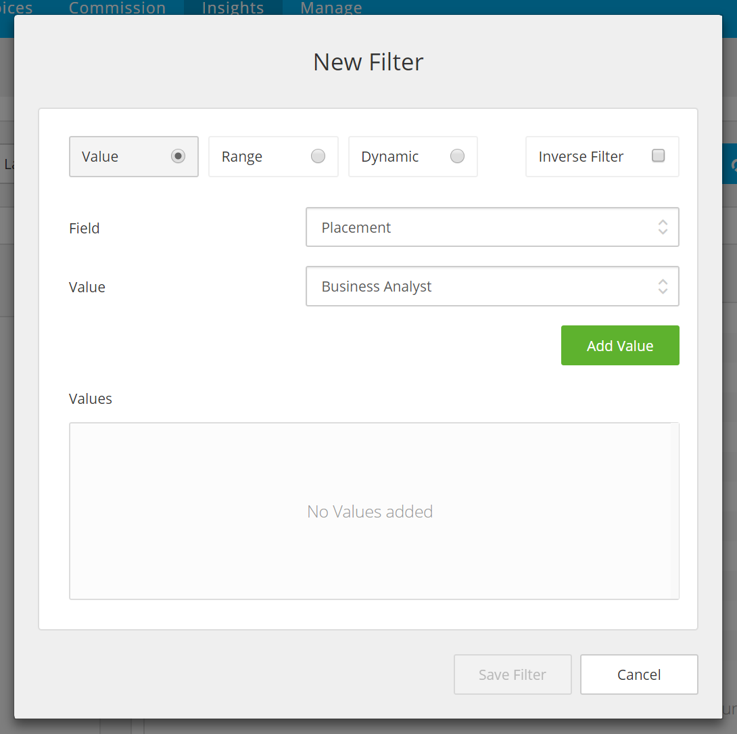This screenshot has height=734, width=737.
Task: Click the Dynamic option box label
Action: (x=389, y=156)
